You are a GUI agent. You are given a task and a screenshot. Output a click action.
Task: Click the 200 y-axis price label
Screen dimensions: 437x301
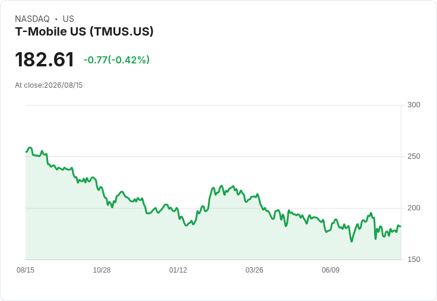pos(414,208)
